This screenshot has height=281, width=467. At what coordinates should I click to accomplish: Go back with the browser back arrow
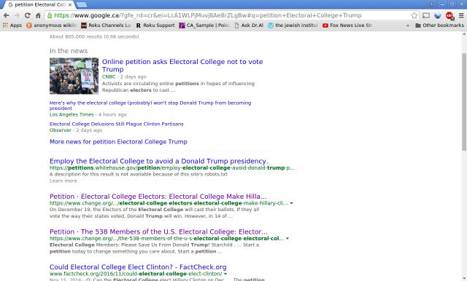tap(7, 15)
